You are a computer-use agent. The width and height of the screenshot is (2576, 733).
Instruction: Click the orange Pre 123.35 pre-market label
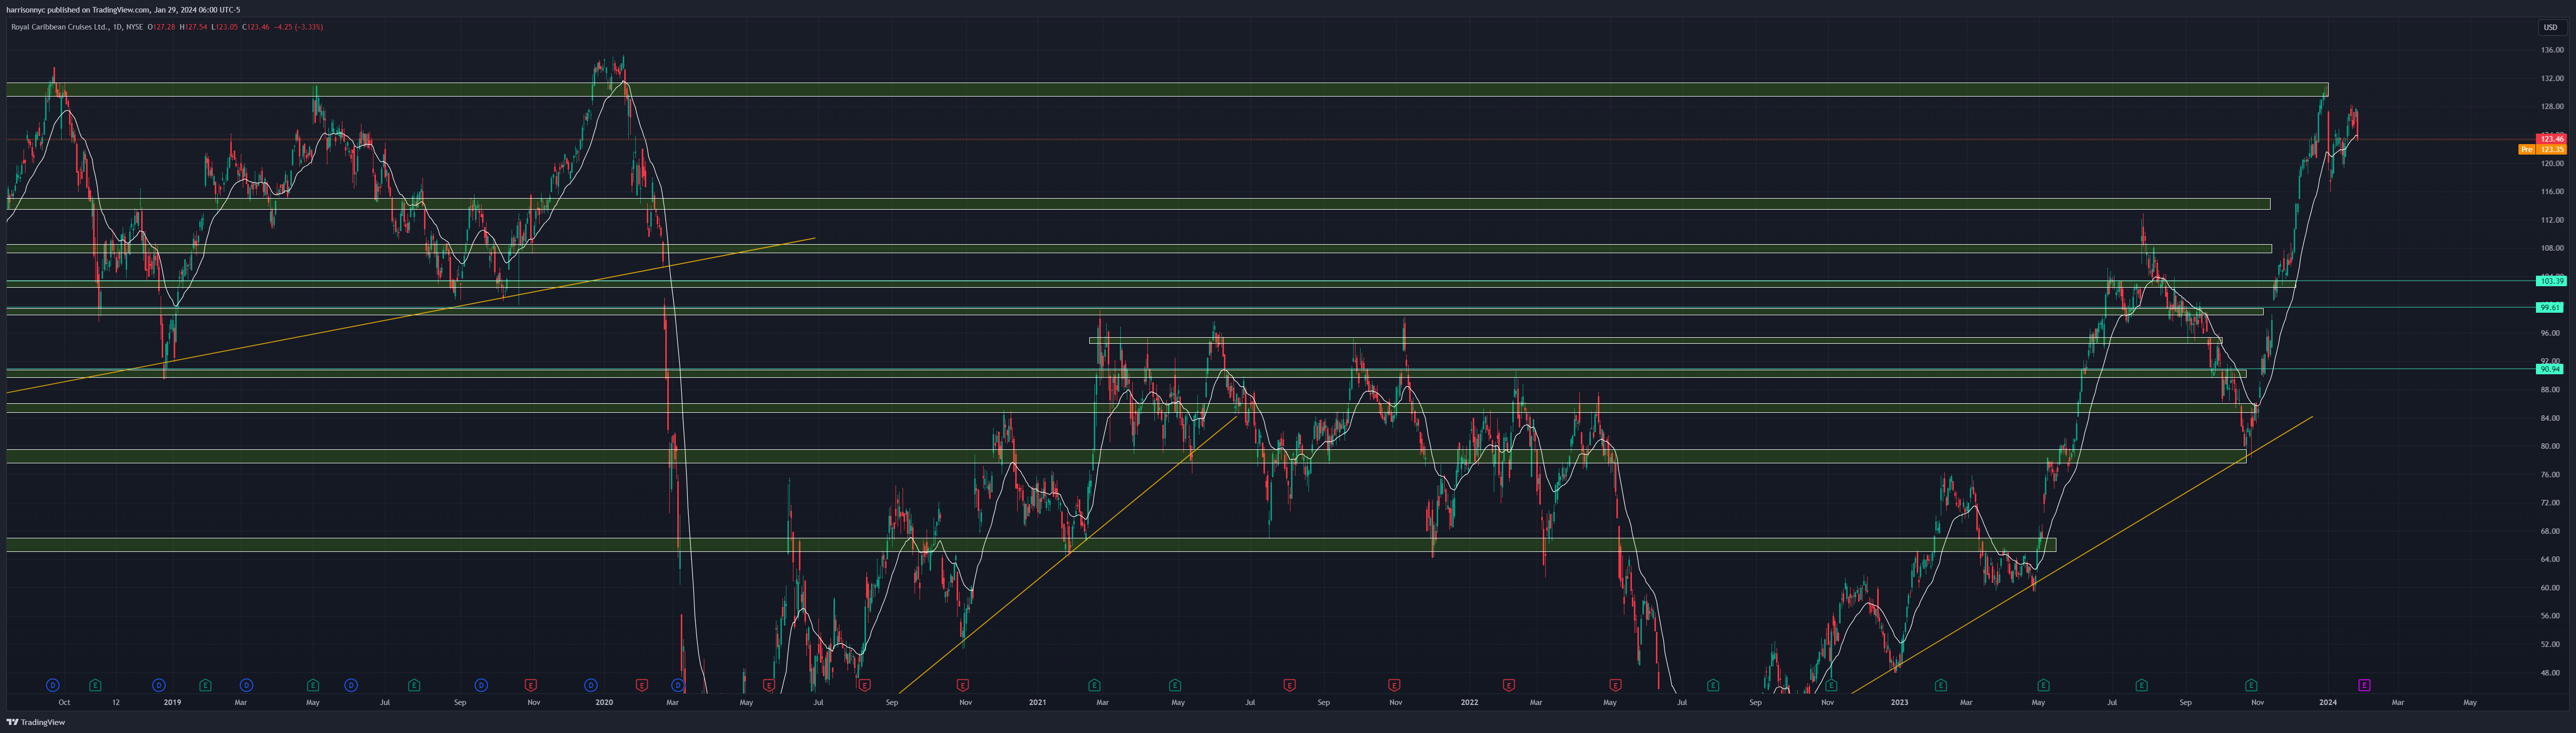tap(2542, 149)
